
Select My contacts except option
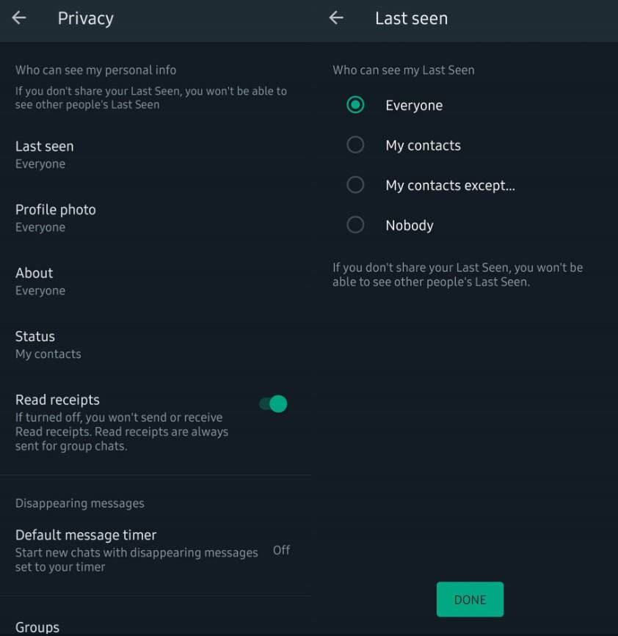click(355, 185)
